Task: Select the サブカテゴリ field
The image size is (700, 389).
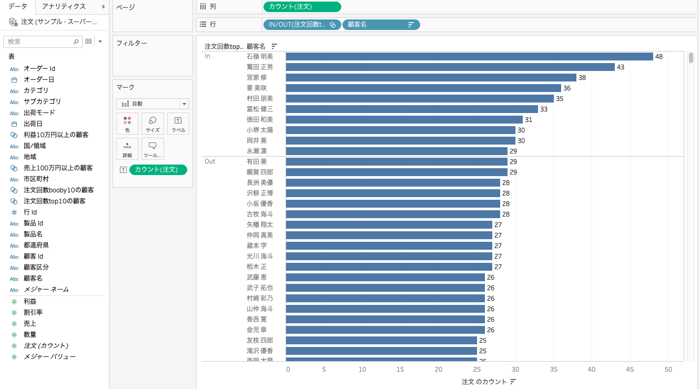Action: (42, 102)
